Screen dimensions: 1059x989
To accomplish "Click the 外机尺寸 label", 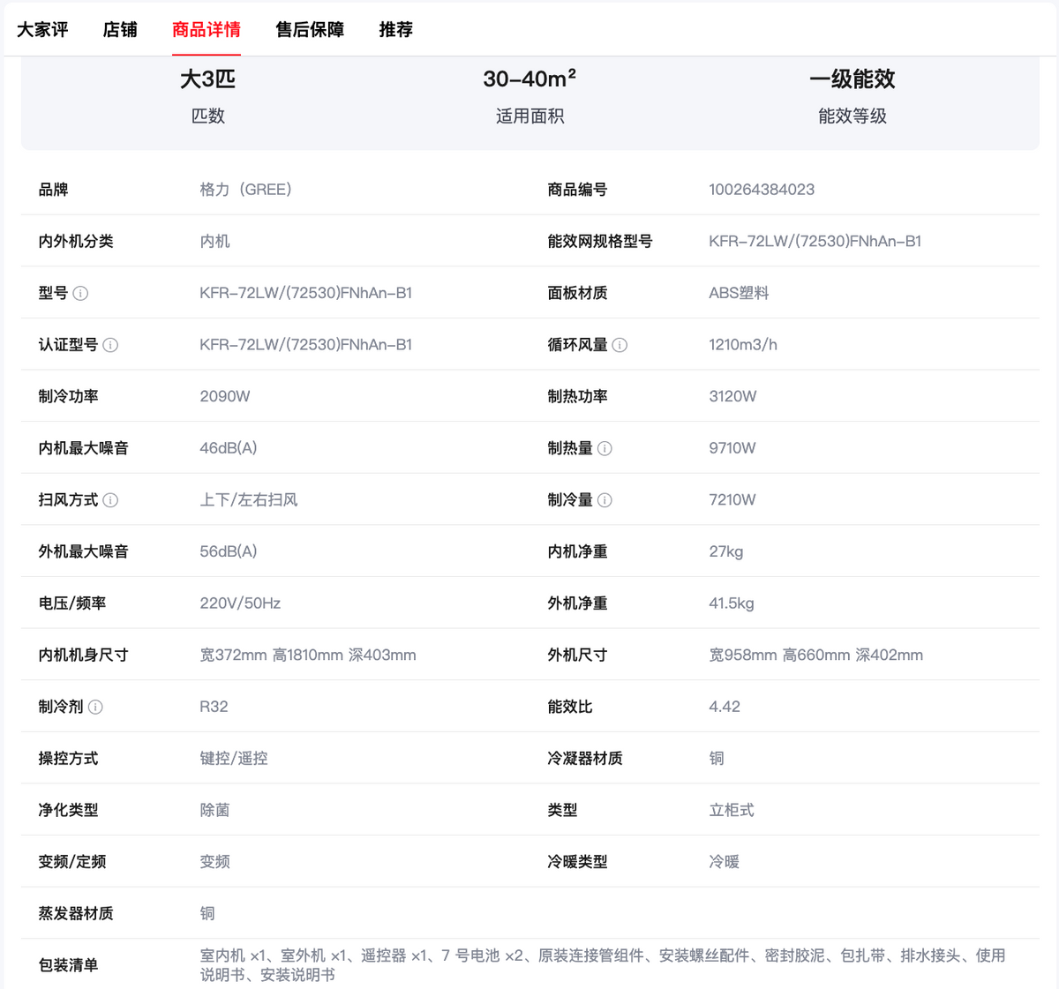I will [577, 656].
